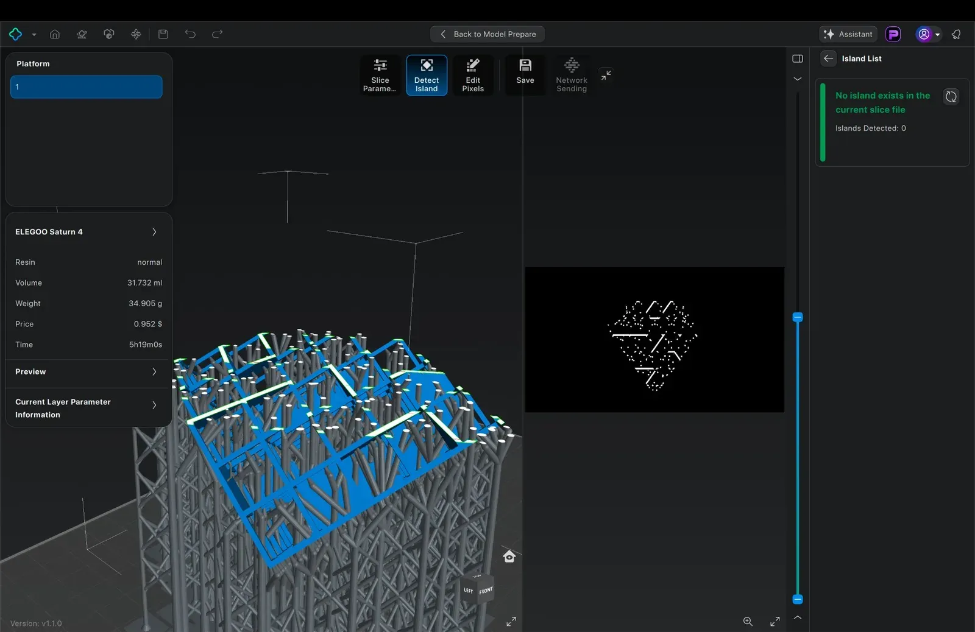
Task: Click the Volume value 31.732 ml
Action: coord(144,283)
